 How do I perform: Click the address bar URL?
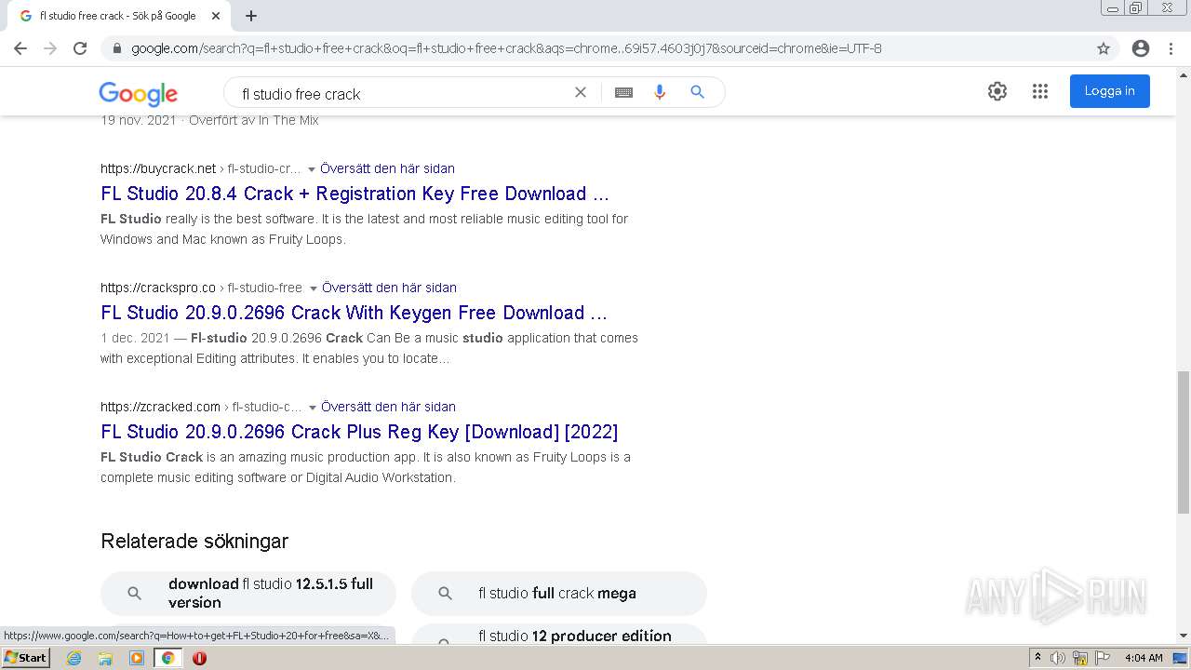pos(506,48)
